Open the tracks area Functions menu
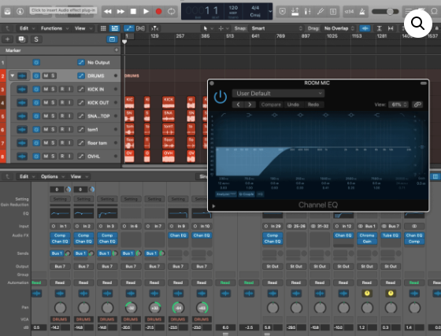The image size is (441, 336). pos(54,28)
